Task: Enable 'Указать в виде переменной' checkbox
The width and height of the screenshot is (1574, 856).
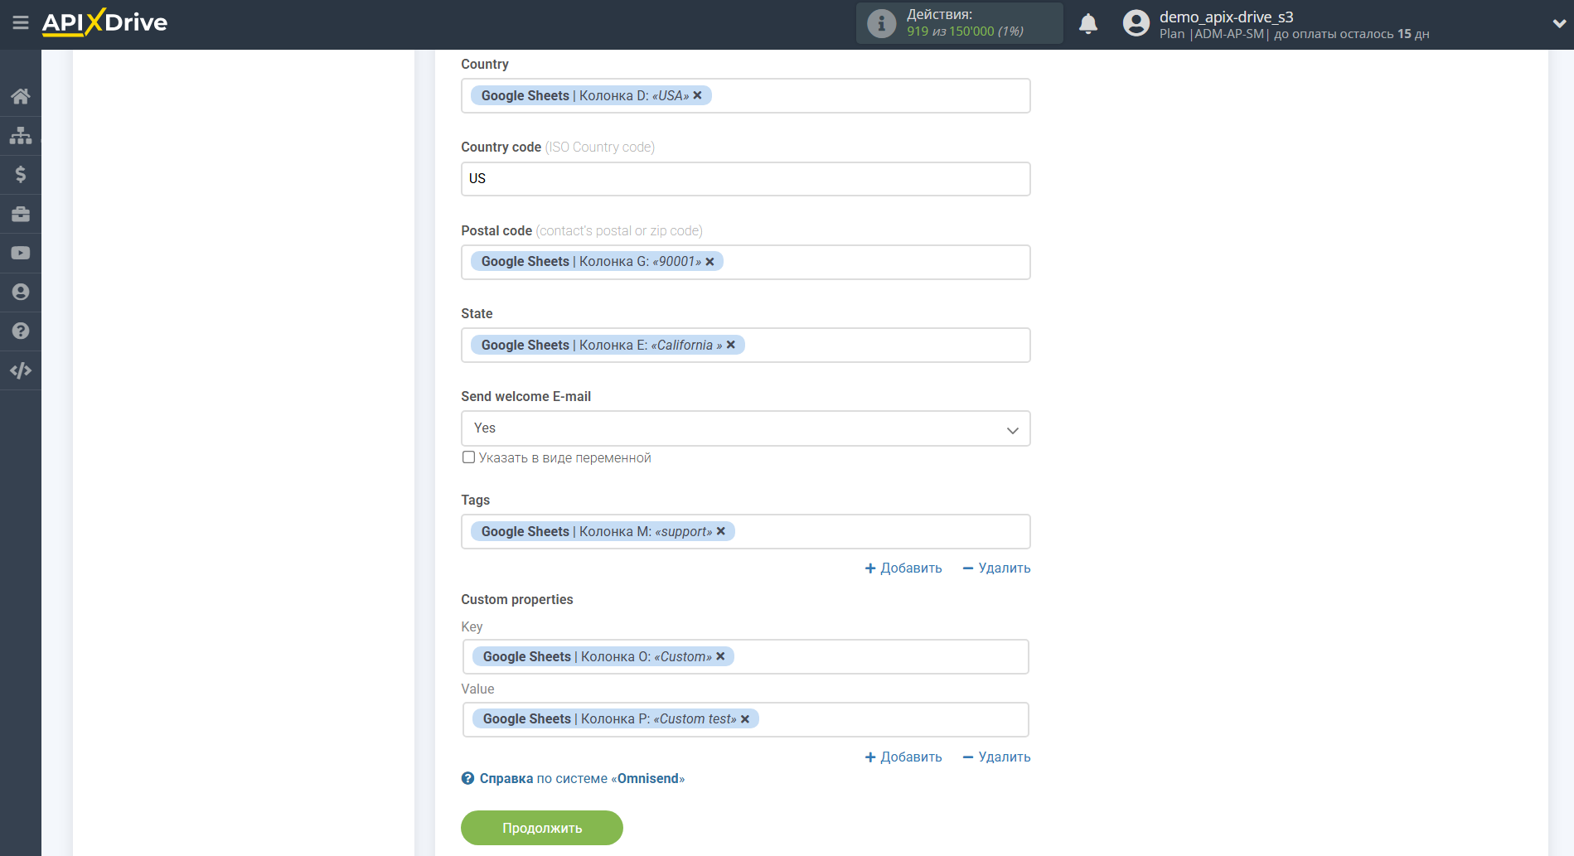Action: pyautogui.click(x=469, y=457)
